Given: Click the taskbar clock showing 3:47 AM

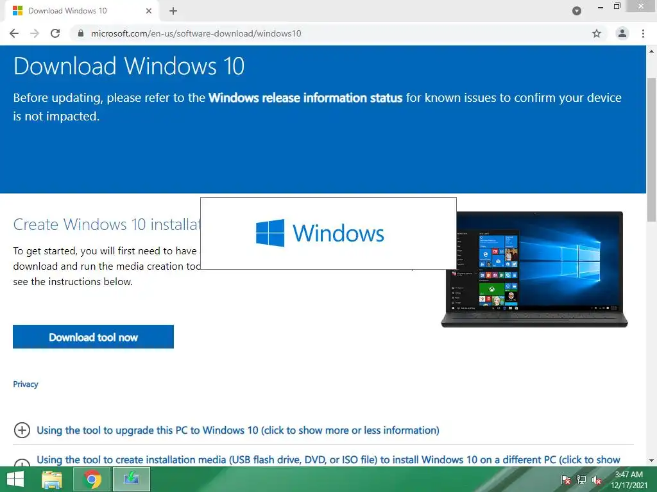Looking at the screenshot, I should (x=629, y=480).
